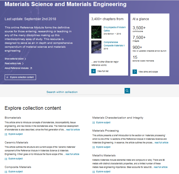Read full article for Biomaterials

pos(73,129)
